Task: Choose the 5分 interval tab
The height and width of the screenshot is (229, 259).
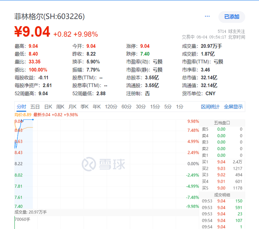Action: point(168,107)
